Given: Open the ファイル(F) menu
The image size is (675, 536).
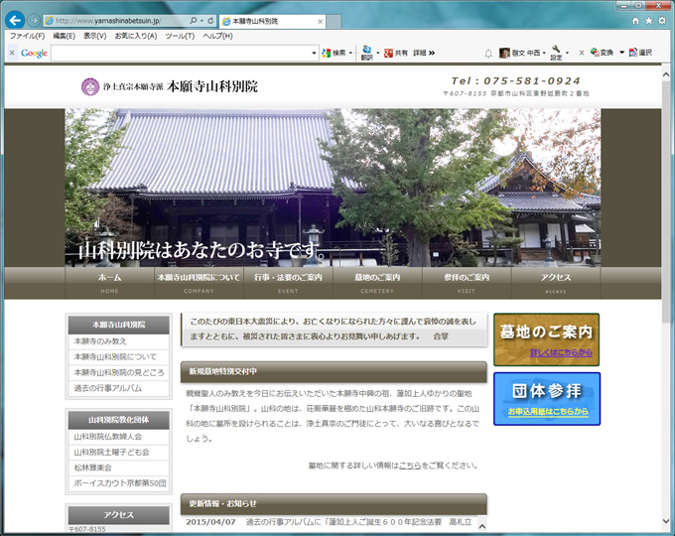Looking at the screenshot, I should pos(27,36).
